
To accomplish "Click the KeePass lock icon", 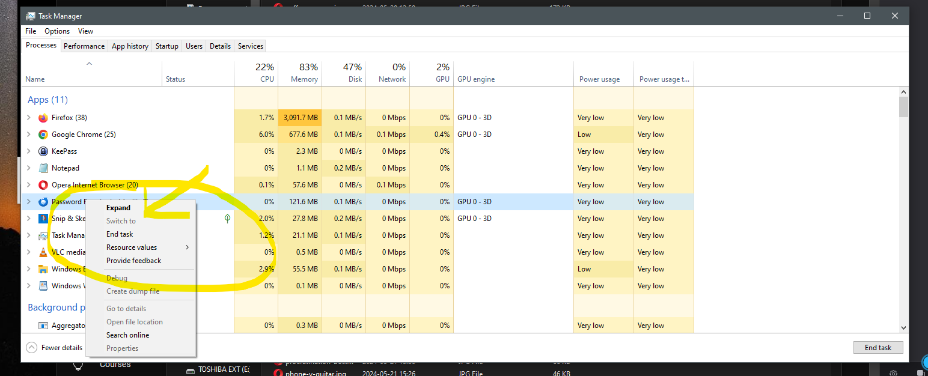I will 43,151.
